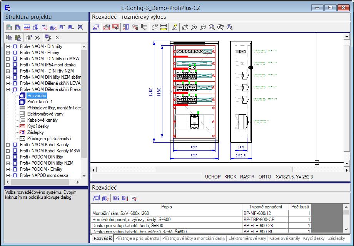Click the BP-FLP-600-2K table cell

tap(265, 226)
